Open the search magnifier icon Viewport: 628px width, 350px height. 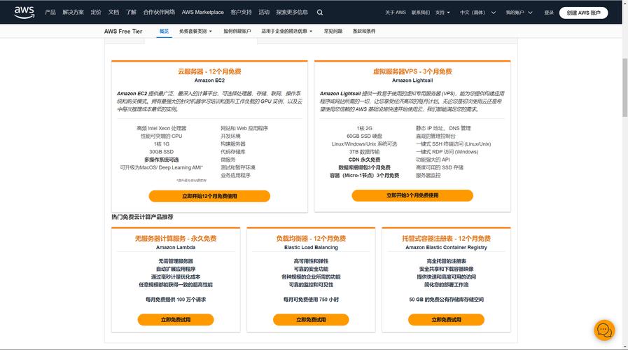pos(320,13)
